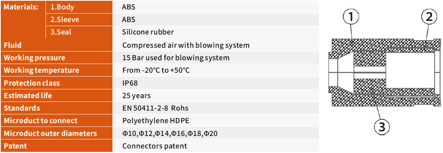Select the EN 50411-2-8 Rohs standards text

pyautogui.click(x=155, y=108)
